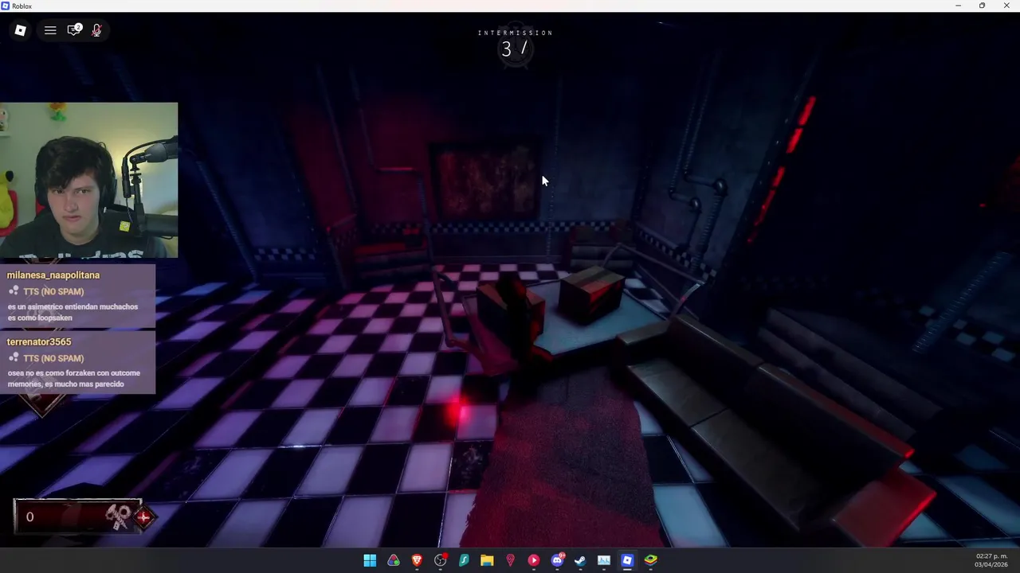The image size is (1020, 573).
Task: Click message mentioning 'forzaken con outcome memories'
Action: tap(74, 379)
